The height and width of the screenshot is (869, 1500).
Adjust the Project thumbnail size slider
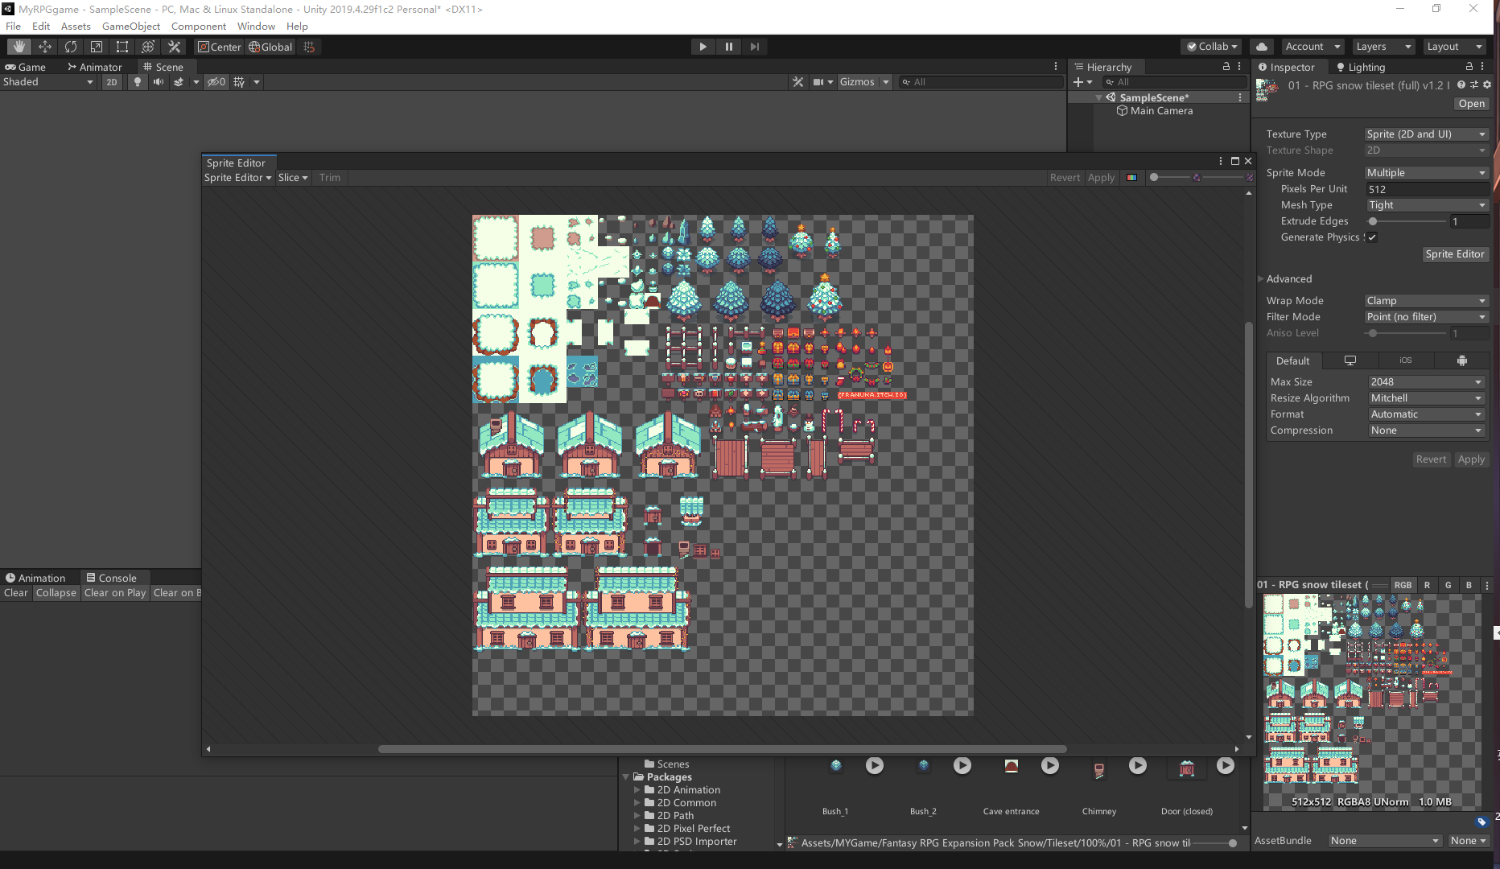pyautogui.click(x=1215, y=843)
